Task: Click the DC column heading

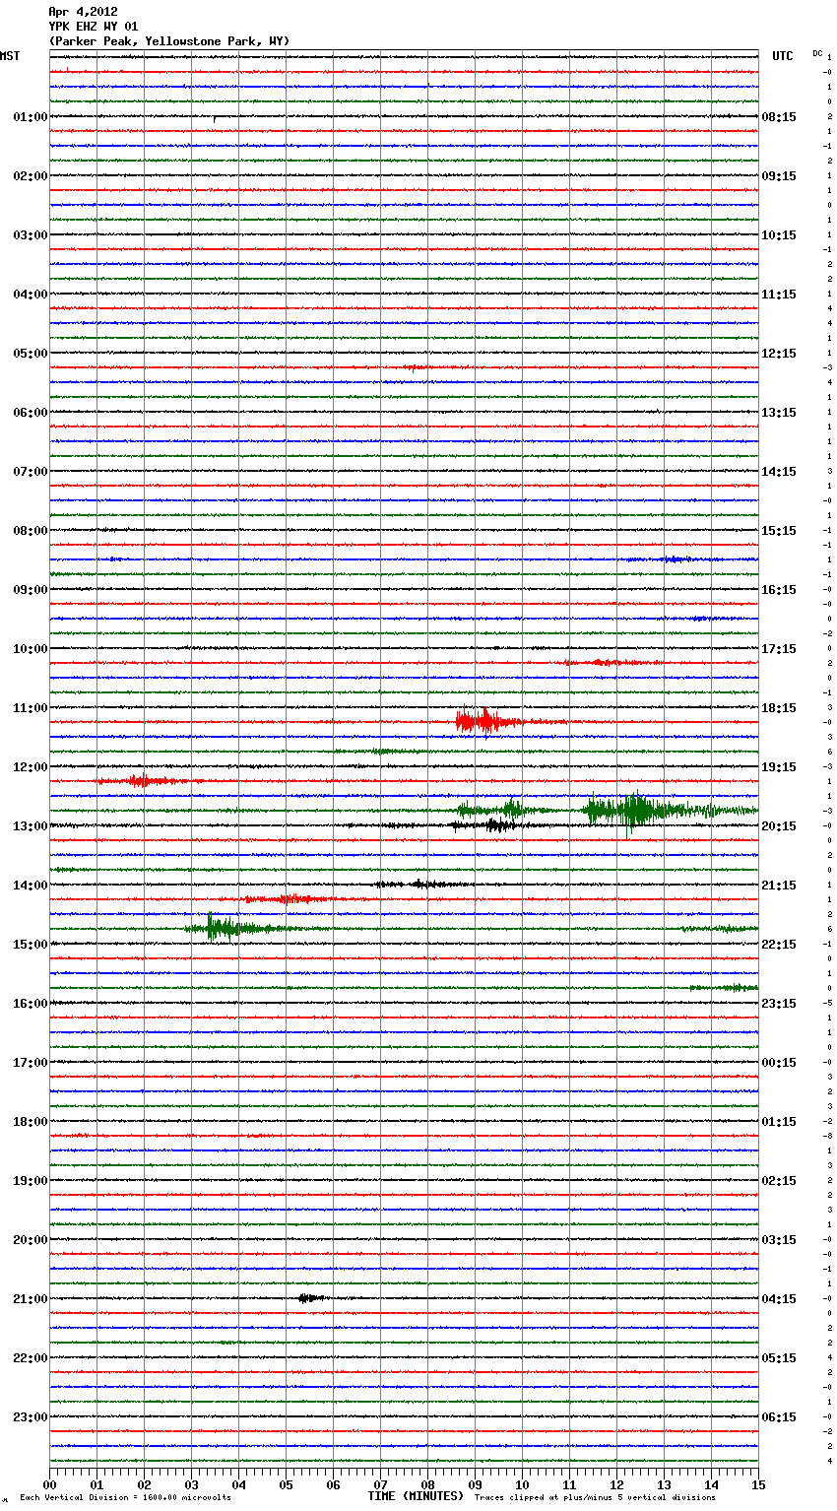Action: [817, 53]
